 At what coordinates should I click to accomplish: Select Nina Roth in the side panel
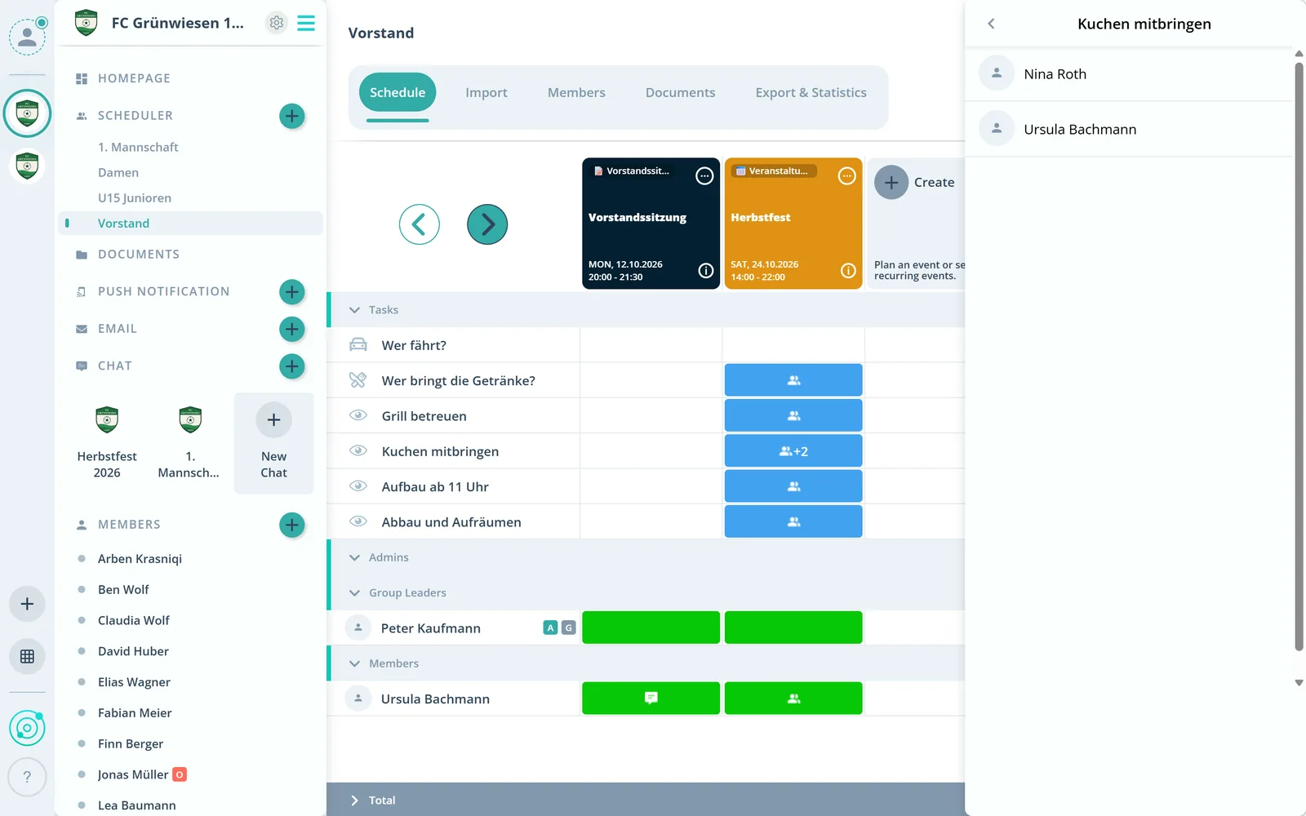[x=1130, y=74]
